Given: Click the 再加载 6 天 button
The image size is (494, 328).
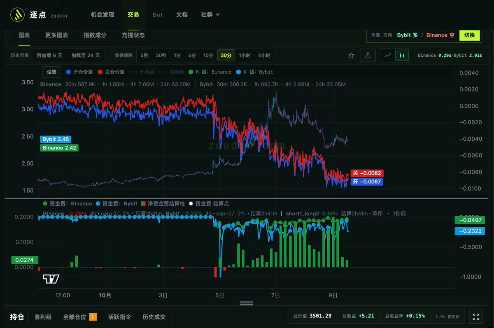Looking at the screenshot, I should pyautogui.click(x=49, y=55).
